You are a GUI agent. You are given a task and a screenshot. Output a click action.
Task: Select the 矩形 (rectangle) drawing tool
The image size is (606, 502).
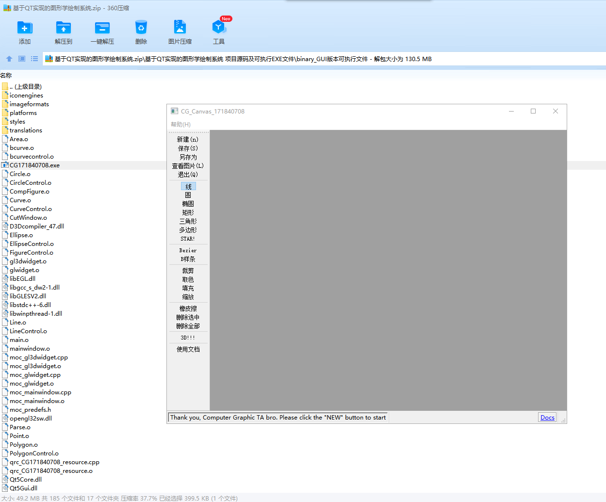click(x=188, y=212)
